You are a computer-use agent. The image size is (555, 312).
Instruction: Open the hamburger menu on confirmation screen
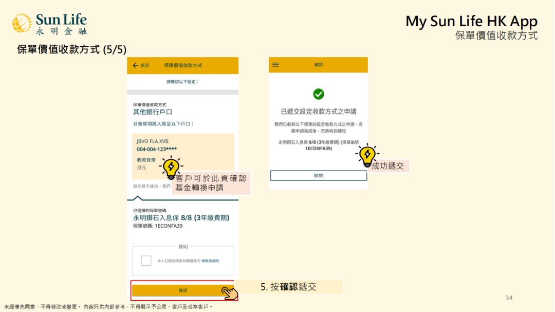point(275,65)
